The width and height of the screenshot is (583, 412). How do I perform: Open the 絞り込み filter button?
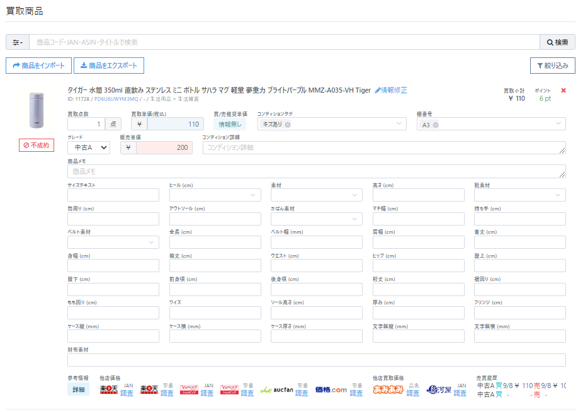click(553, 66)
